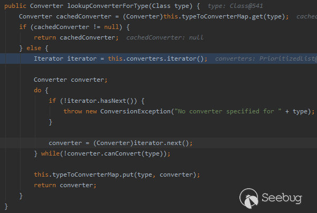
Task: Click 'this.typeToConverterMap.put(type, converter);'
Action: tap(117, 175)
